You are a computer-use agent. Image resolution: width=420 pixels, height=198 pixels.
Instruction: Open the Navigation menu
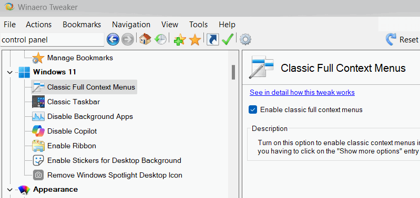pyautogui.click(x=131, y=25)
